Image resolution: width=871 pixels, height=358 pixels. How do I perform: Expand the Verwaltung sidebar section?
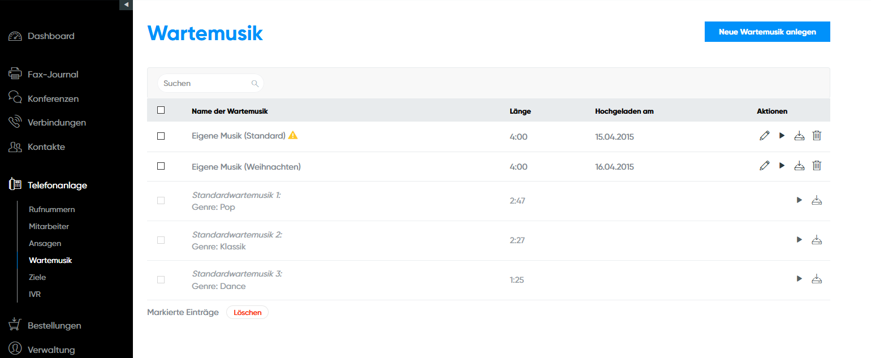pyautogui.click(x=51, y=350)
